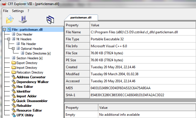Screen dimensions: 196x118
Task: Click the Nt Headers page icon
Action: click(13, 39)
